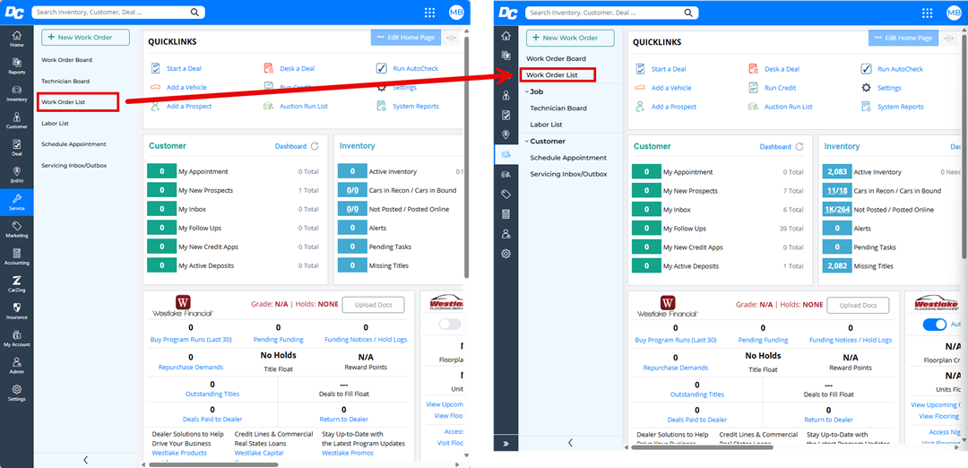968x468 pixels.
Task: Click vertical scrollbar in left window
Action: 467,156
